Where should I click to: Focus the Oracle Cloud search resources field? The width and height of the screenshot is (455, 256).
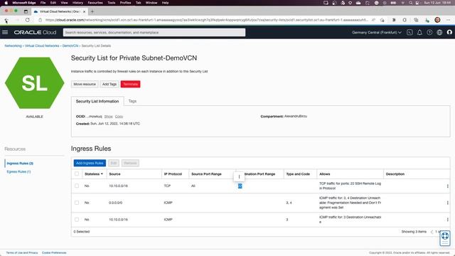point(154,33)
